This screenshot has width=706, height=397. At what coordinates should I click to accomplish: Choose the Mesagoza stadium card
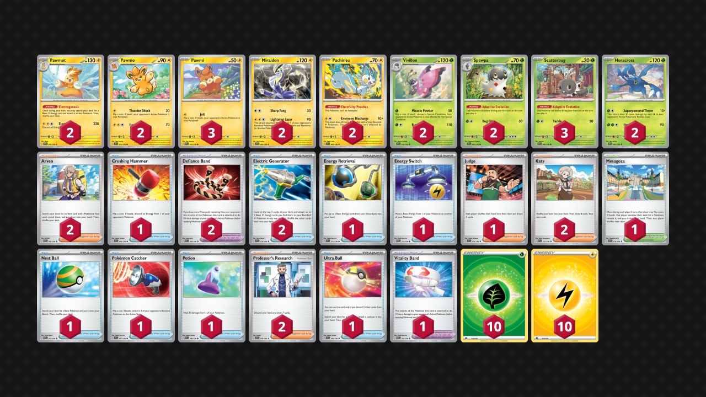tap(635, 198)
